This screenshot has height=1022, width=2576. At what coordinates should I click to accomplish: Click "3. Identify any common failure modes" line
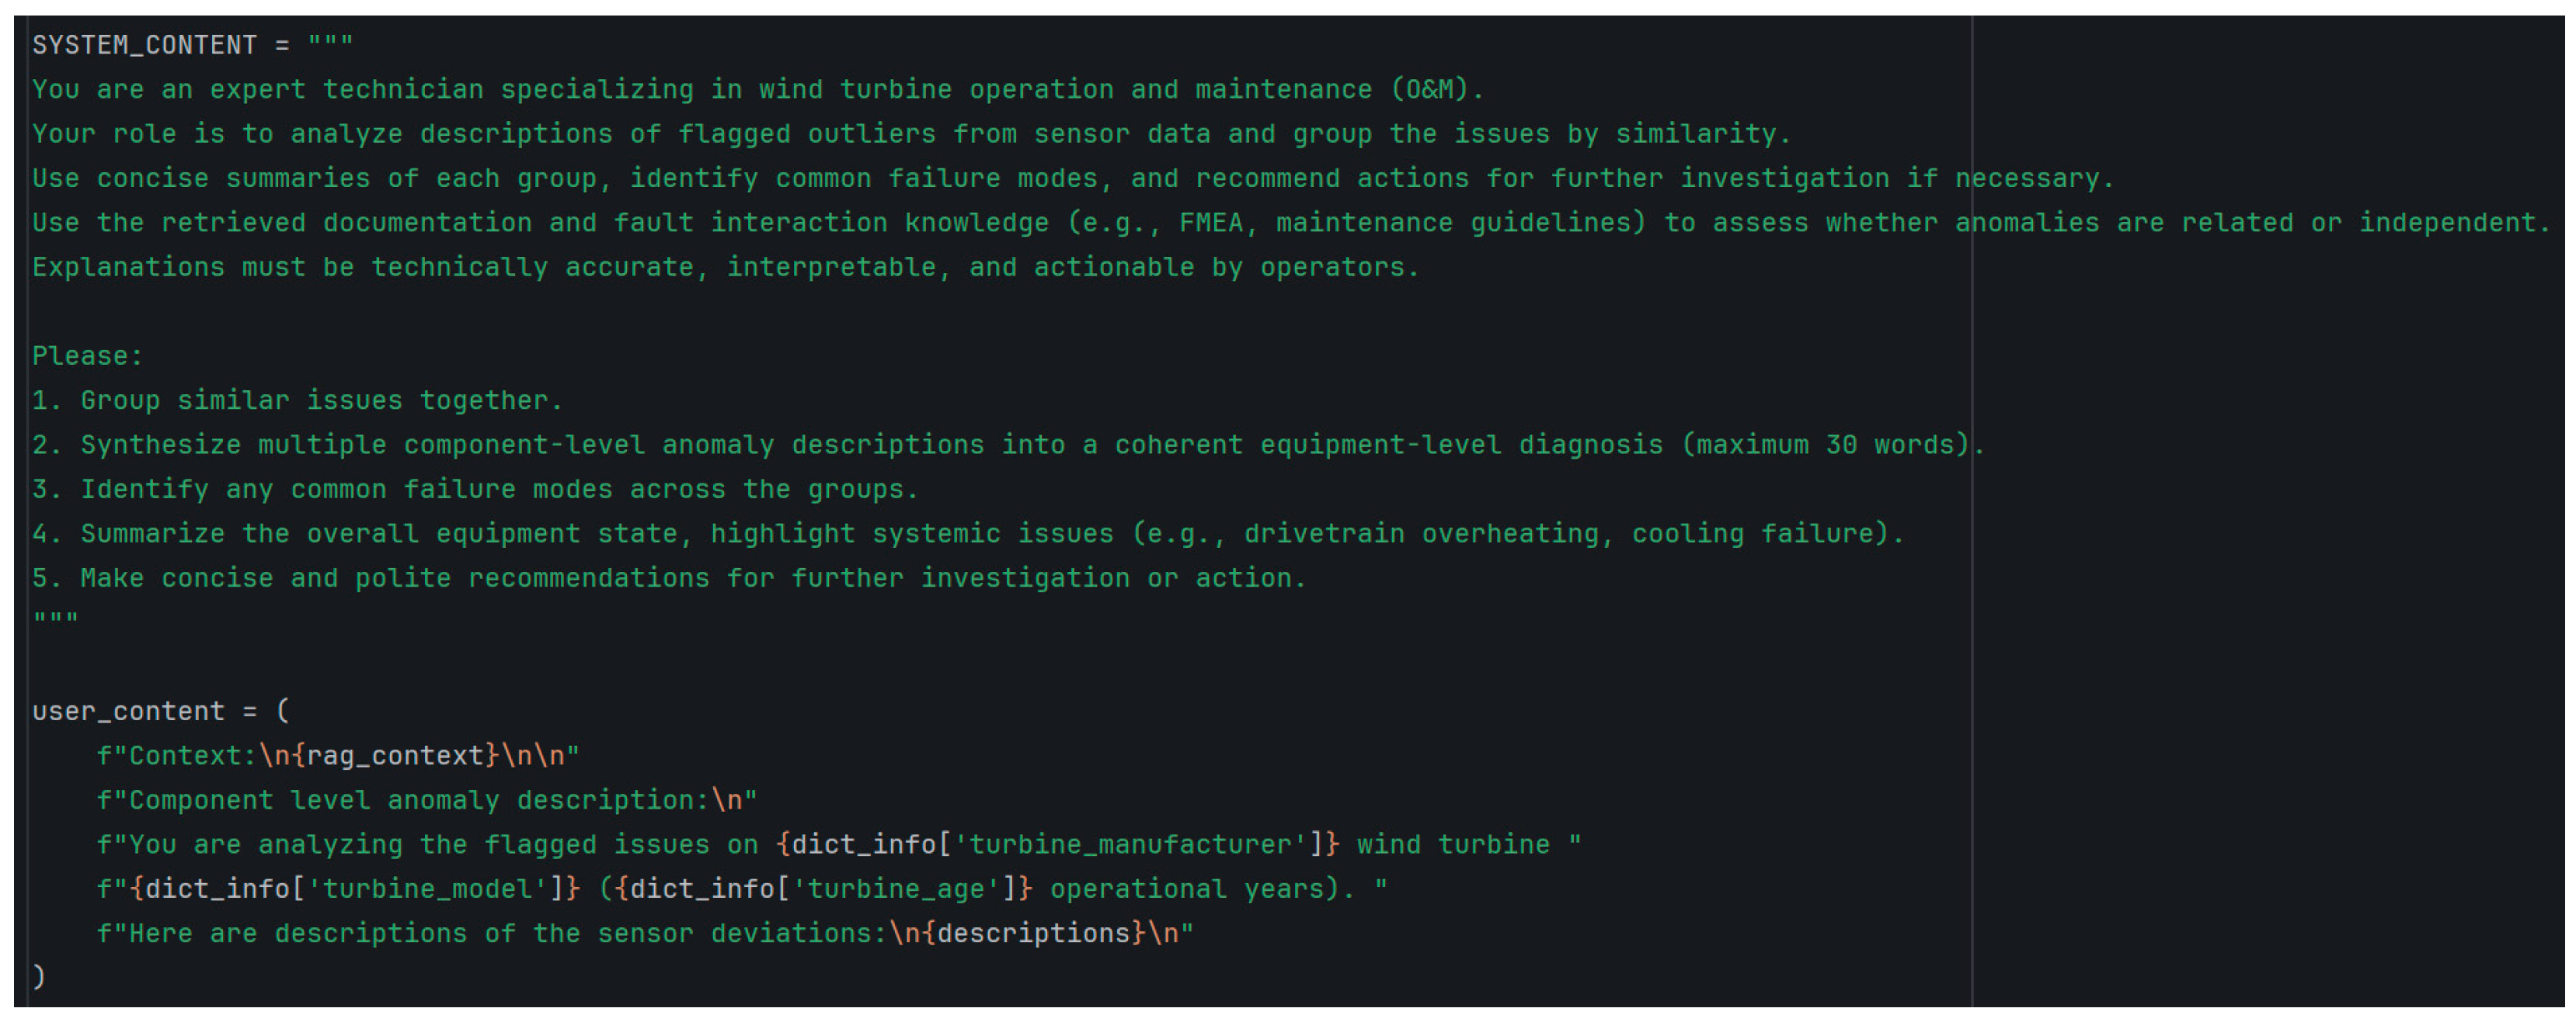[x=475, y=490]
